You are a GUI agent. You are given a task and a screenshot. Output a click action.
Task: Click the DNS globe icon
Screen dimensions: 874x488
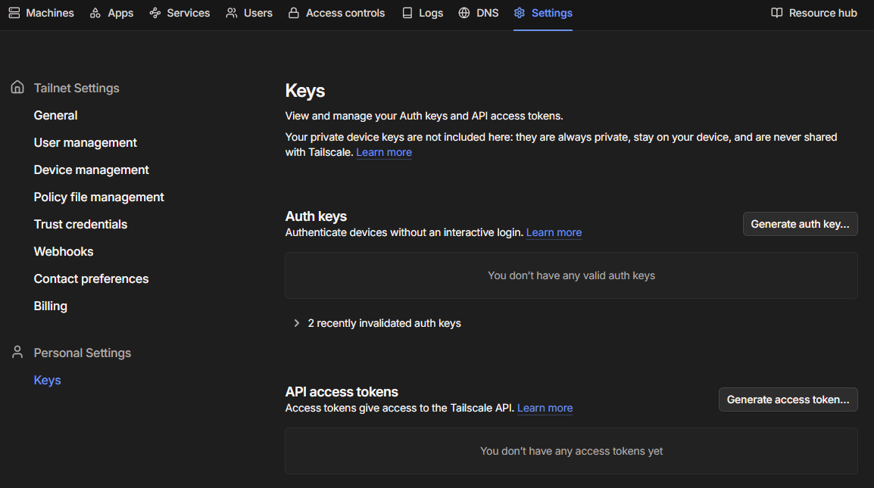(x=464, y=13)
